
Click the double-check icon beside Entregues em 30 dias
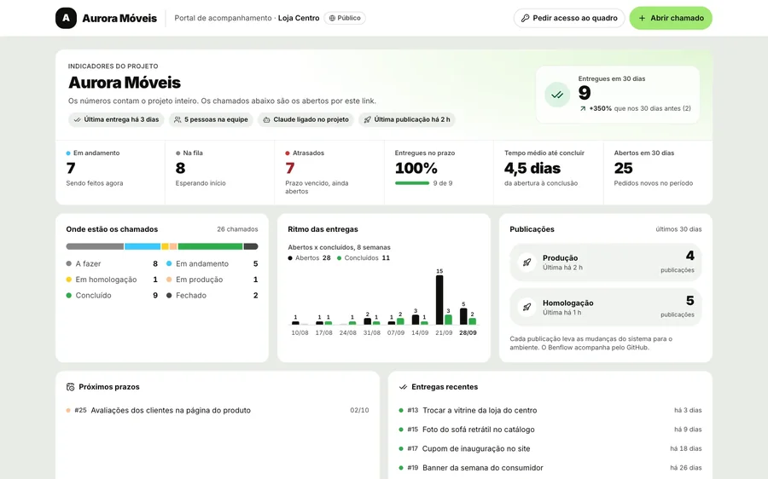click(x=557, y=95)
